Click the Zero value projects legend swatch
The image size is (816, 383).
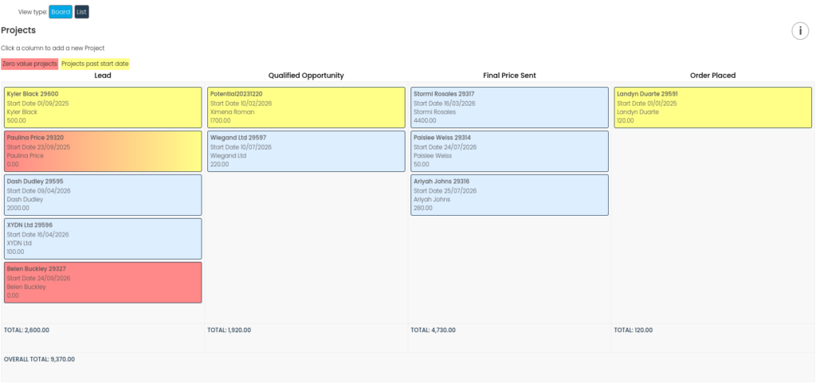(x=29, y=64)
